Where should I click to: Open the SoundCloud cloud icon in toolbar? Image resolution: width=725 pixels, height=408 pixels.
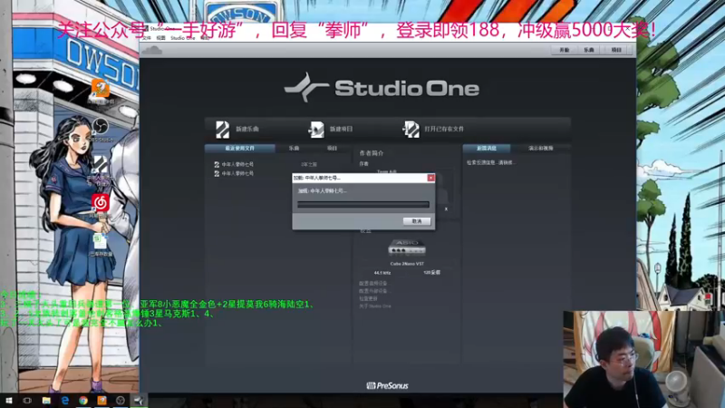coord(152,50)
